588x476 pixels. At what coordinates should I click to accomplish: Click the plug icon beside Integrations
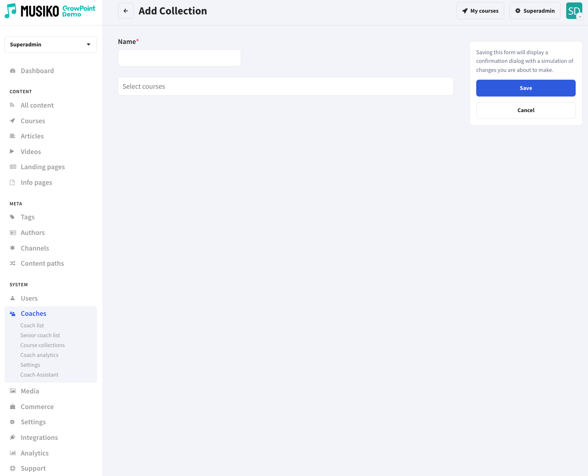point(13,437)
